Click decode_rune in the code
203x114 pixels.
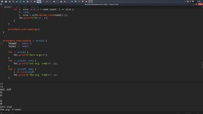tap(46, 15)
